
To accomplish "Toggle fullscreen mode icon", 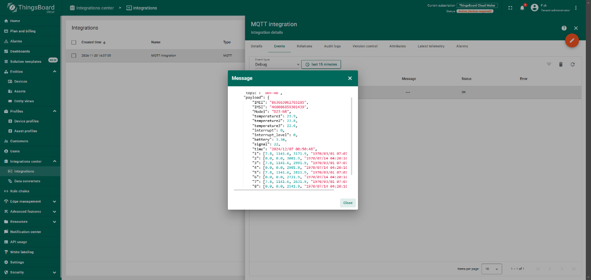I will [x=511, y=8].
